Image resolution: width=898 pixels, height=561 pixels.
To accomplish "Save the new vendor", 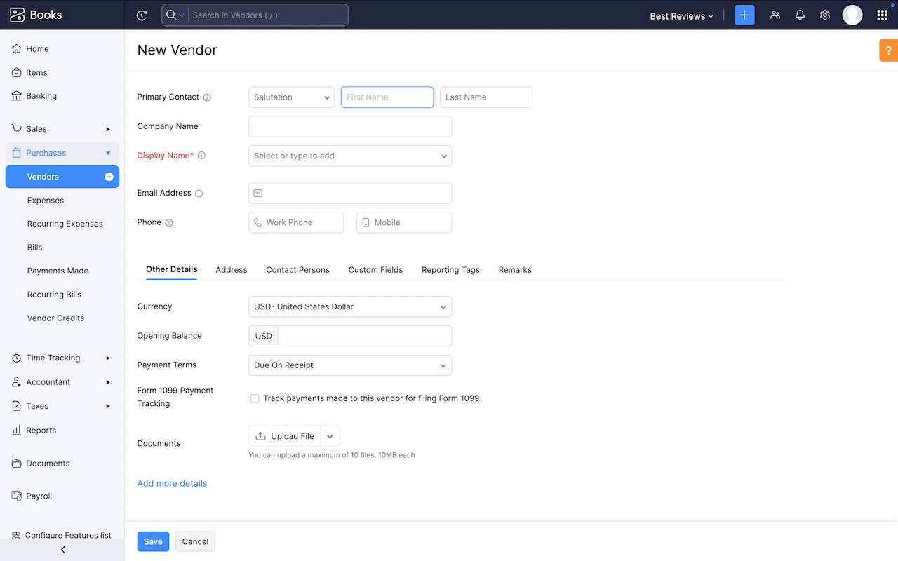I will point(153,541).
